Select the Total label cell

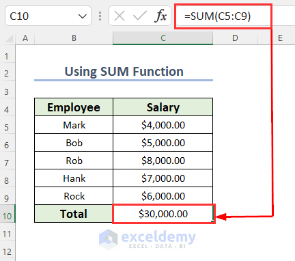coord(74,214)
